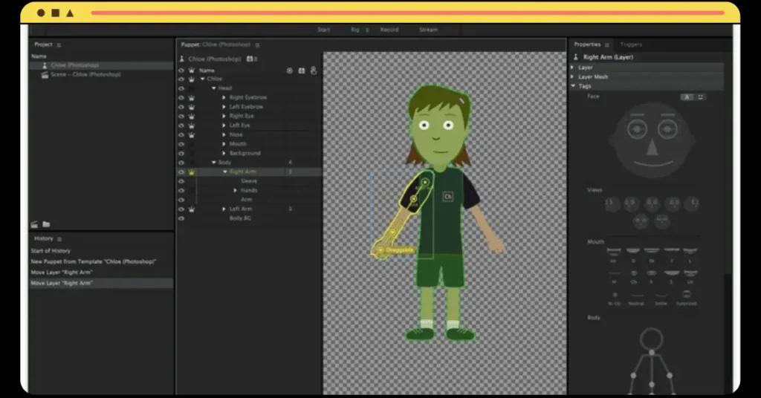Click crown icon on Right Arm row
This screenshot has width=761, height=398.
[x=191, y=172]
